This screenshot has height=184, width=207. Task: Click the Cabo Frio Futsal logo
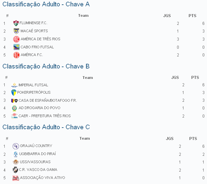point(16,47)
